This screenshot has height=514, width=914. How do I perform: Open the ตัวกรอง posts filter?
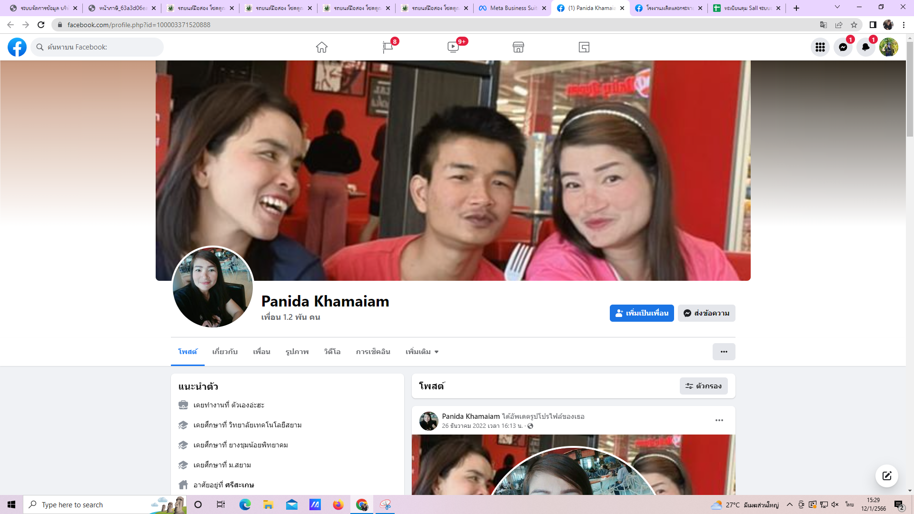pos(704,386)
